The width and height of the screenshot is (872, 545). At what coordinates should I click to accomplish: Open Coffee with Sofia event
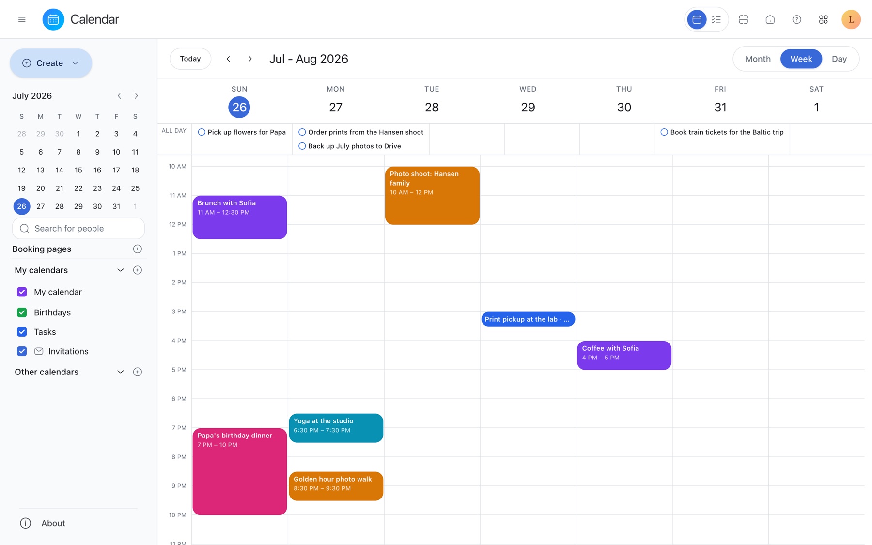(624, 355)
